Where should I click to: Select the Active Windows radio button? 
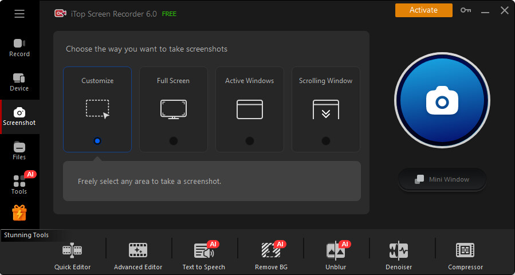(x=250, y=141)
